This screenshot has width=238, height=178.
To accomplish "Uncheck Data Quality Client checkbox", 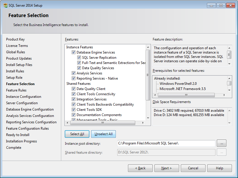I will [74, 89].
